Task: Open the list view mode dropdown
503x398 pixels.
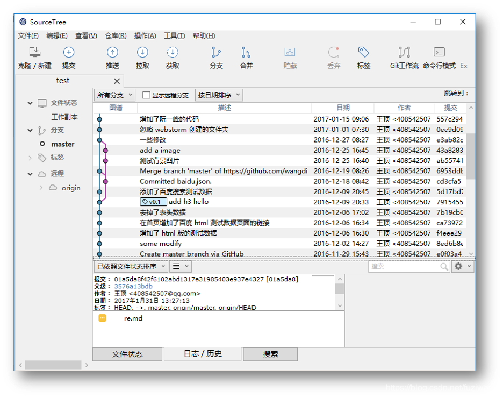Action: pyautogui.click(x=180, y=266)
